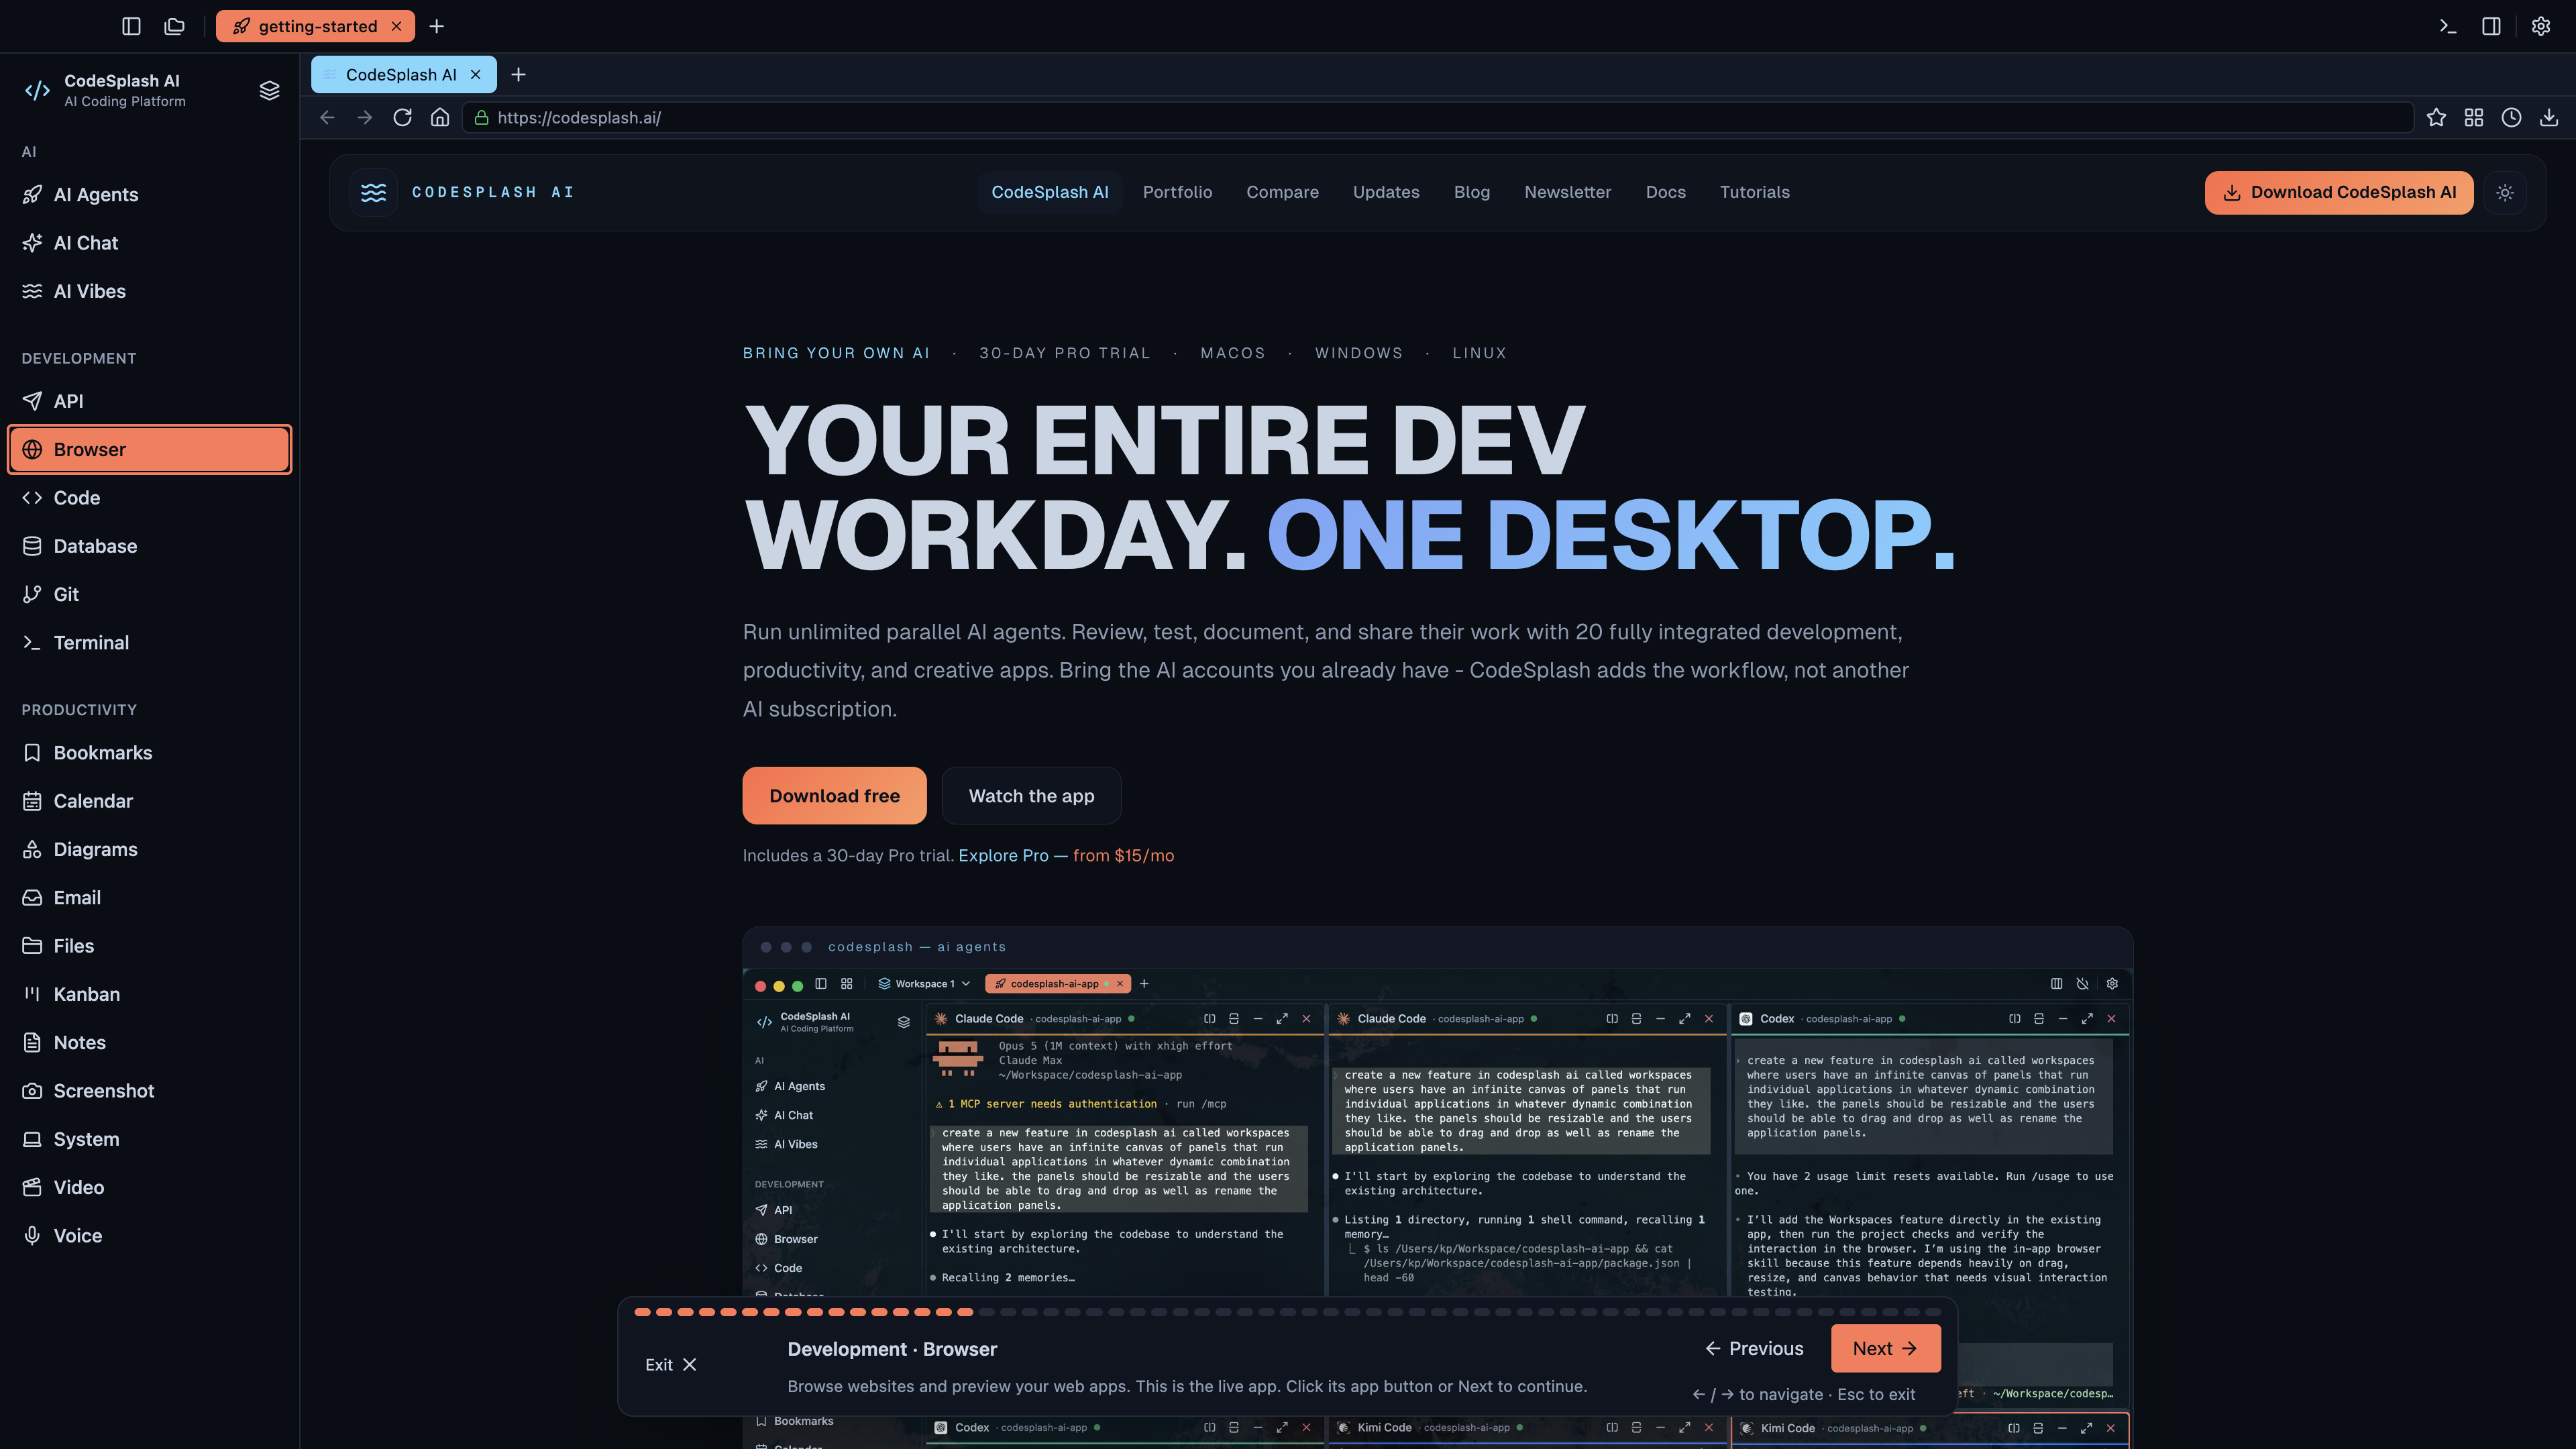
Task: Click the layers stack icon beside CodeSplash AI
Action: point(269,90)
